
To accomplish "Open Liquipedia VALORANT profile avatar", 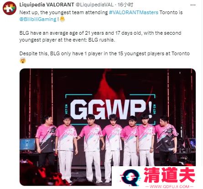I will [x=10, y=8].
